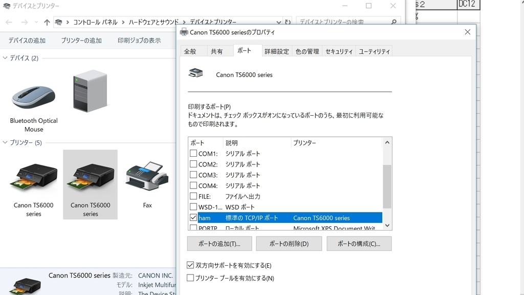Viewport: 524px width, 295px height.
Task: Click the printer icon beside the Canon TS6000 series name
Action: (x=196, y=73)
